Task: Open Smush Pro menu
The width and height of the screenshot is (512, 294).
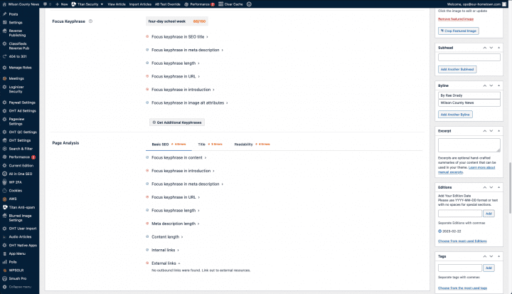Action: (18, 278)
